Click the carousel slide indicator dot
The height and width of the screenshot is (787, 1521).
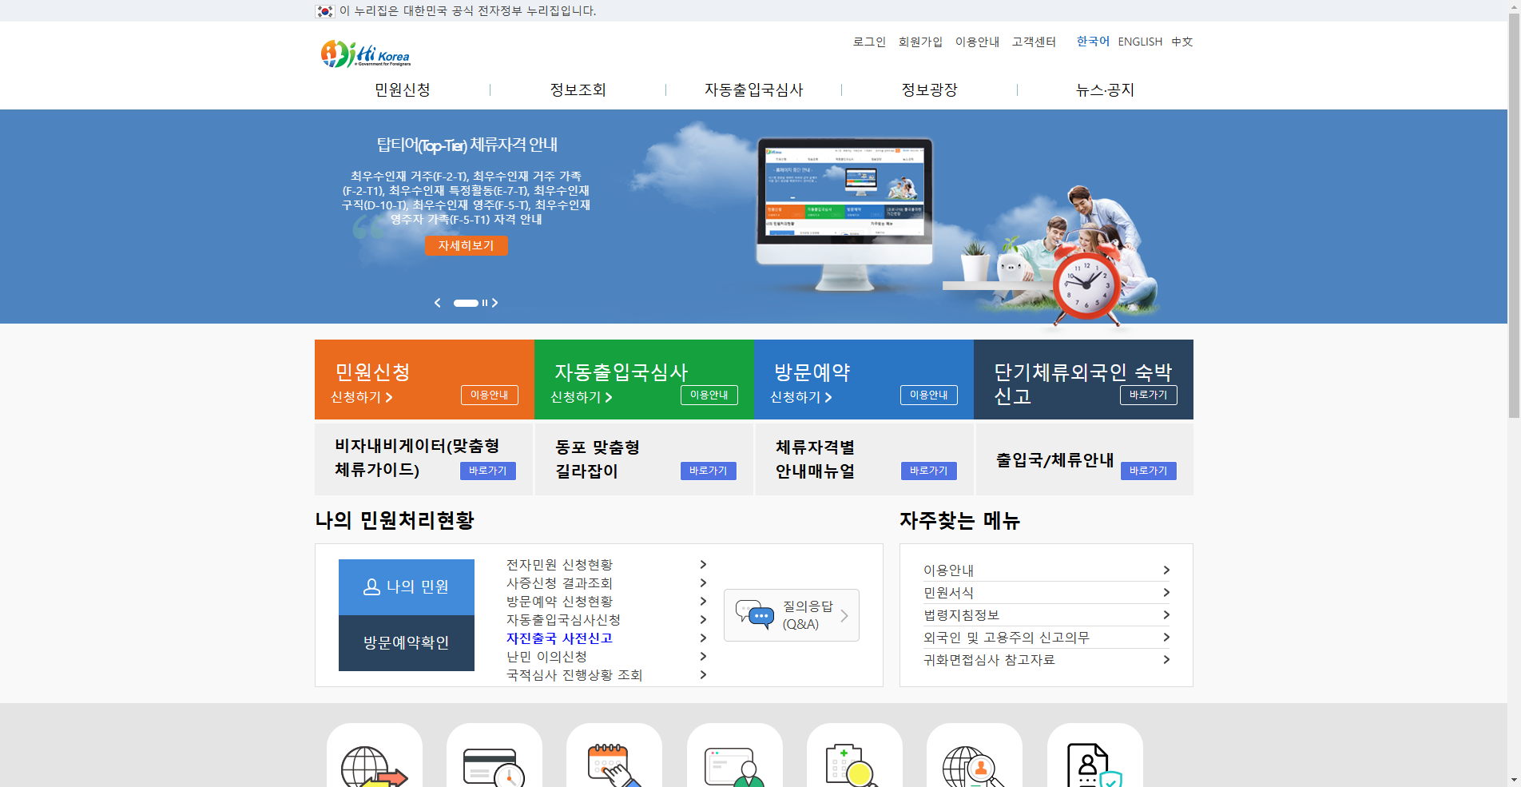coord(467,303)
